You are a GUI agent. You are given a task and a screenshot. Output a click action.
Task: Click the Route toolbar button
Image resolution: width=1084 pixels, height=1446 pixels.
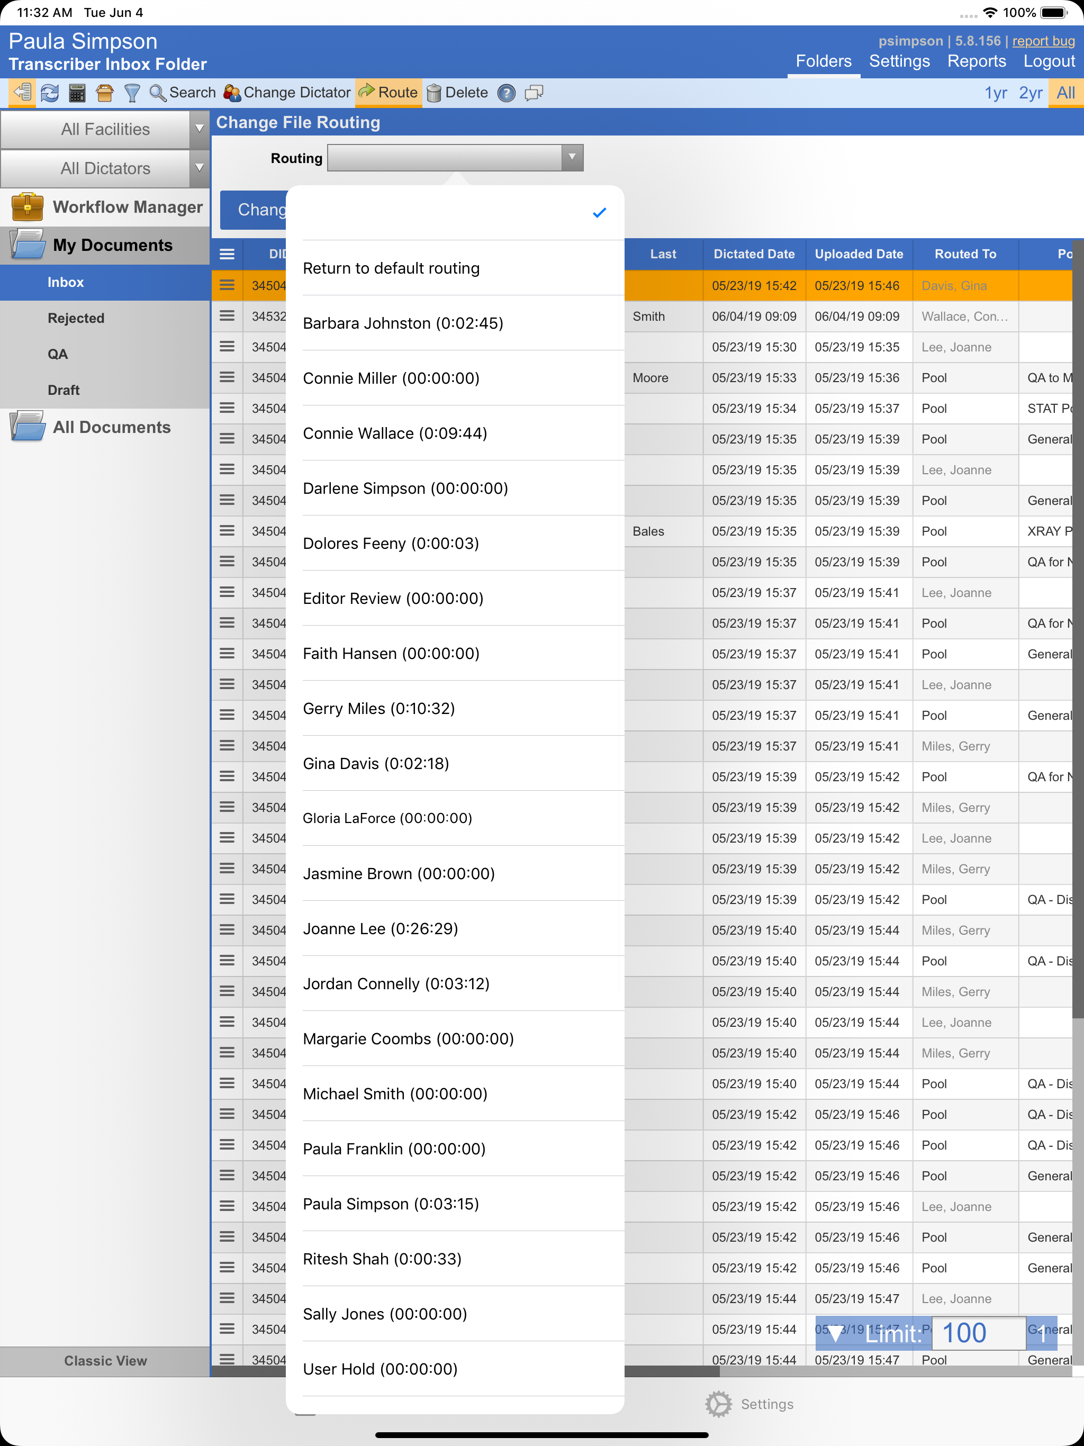coord(389,93)
